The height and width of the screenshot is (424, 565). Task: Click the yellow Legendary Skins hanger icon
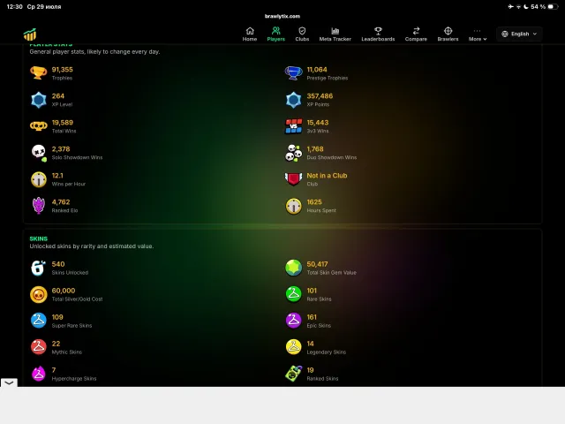tap(293, 347)
